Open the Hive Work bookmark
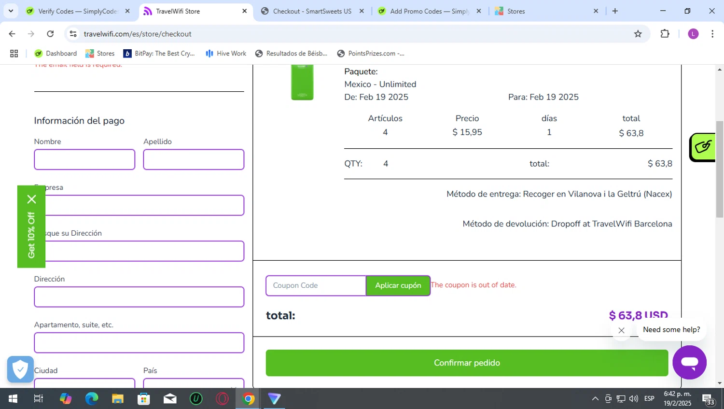The height and width of the screenshot is (409, 724). [x=226, y=54]
